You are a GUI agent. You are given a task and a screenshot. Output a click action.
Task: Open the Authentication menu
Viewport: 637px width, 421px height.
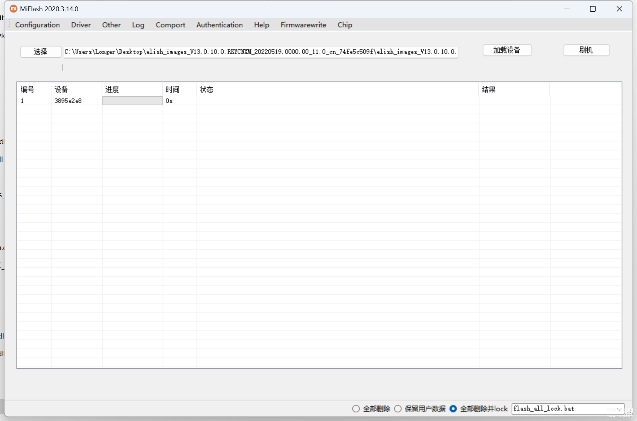point(219,25)
